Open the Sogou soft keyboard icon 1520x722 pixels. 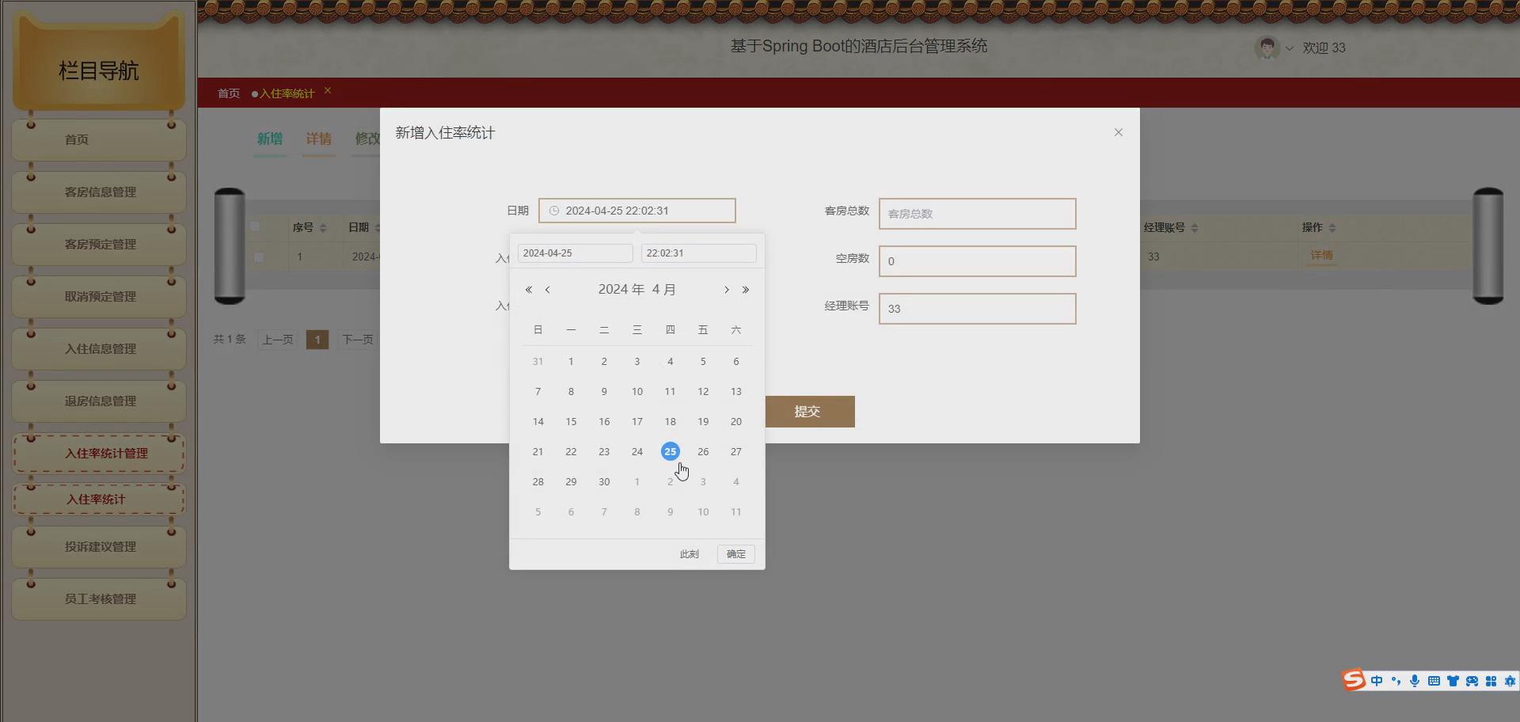click(x=1434, y=681)
